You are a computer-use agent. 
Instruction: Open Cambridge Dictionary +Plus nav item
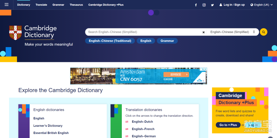tap(106, 5)
